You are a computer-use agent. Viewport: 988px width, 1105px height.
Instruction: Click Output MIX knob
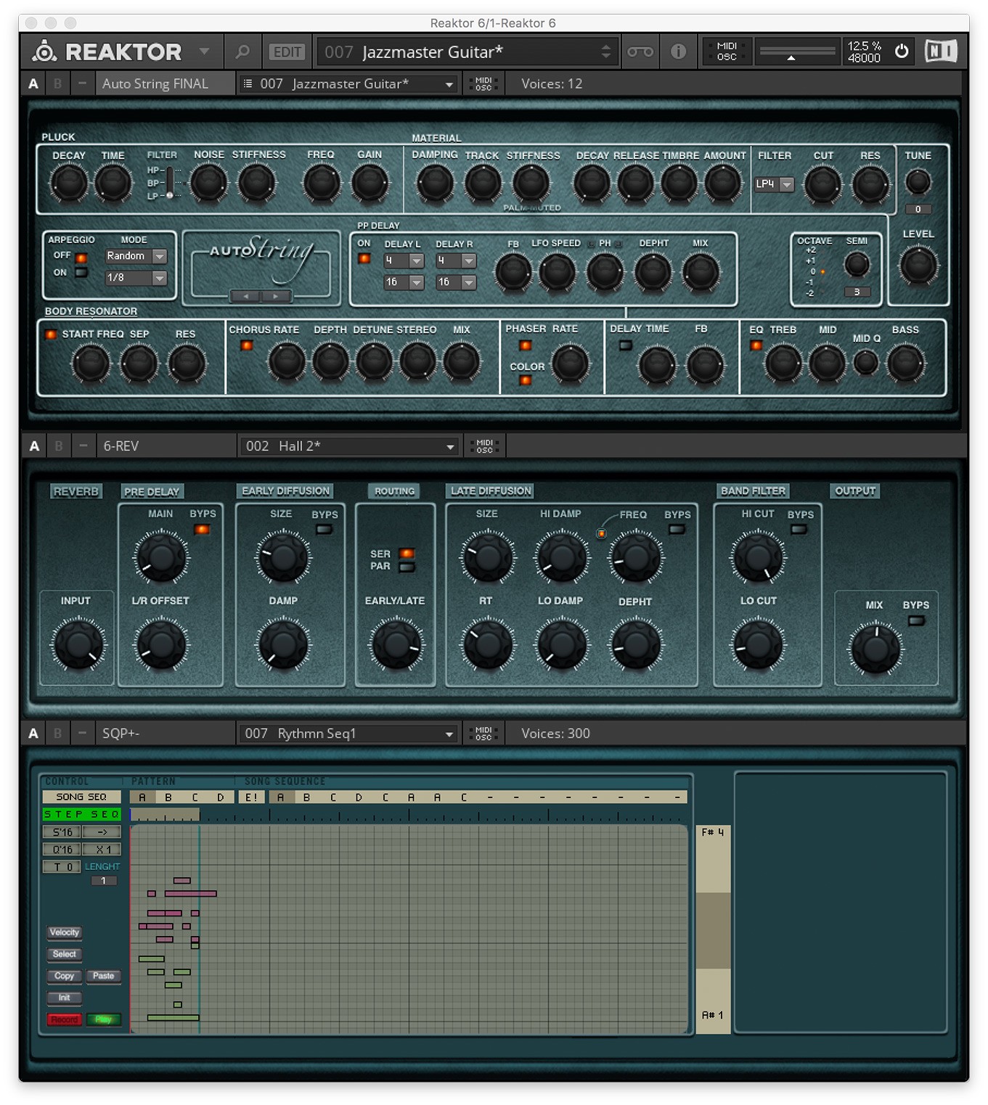[x=875, y=647]
